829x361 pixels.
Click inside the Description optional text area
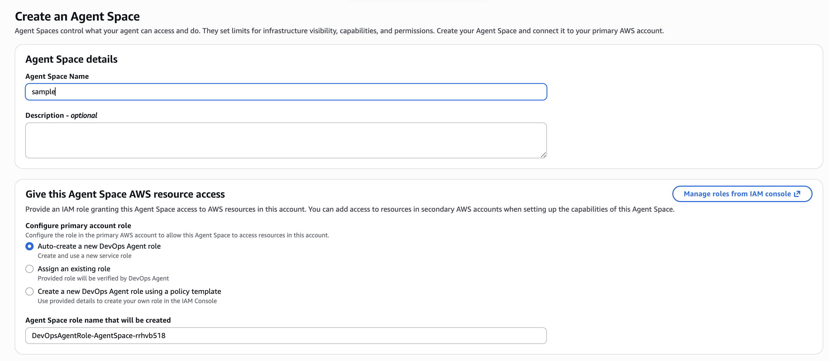[286, 140]
